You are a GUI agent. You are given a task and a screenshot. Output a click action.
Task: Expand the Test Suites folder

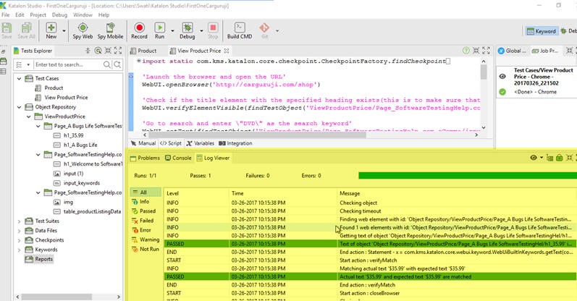point(19,221)
